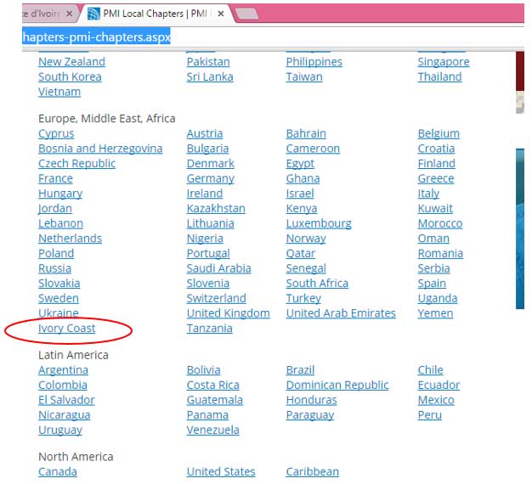Open the Dominican Republic link
Screen dimensions: 532x484
(x=337, y=386)
